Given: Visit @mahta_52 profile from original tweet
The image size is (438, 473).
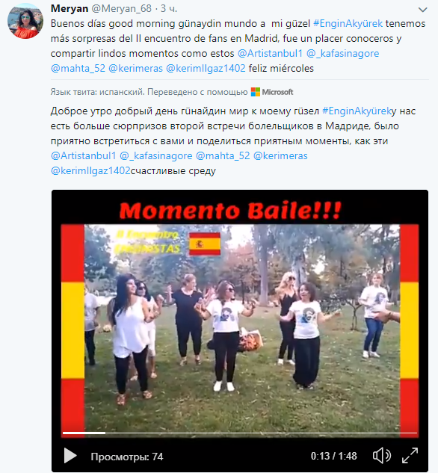Looking at the screenshot, I should 78,69.
